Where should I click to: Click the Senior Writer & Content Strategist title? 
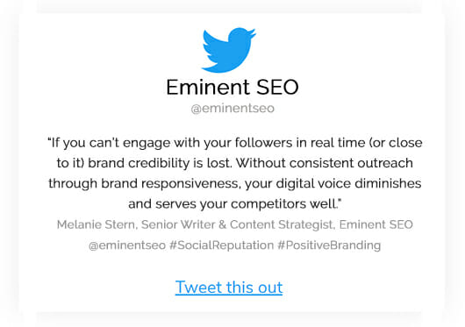[238, 224]
